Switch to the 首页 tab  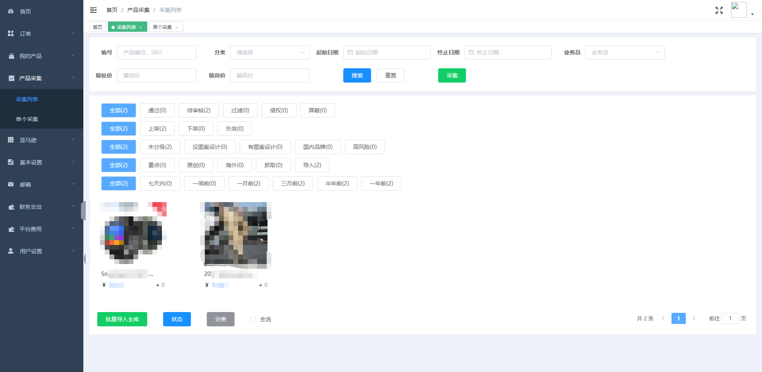[x=98, y=27]
